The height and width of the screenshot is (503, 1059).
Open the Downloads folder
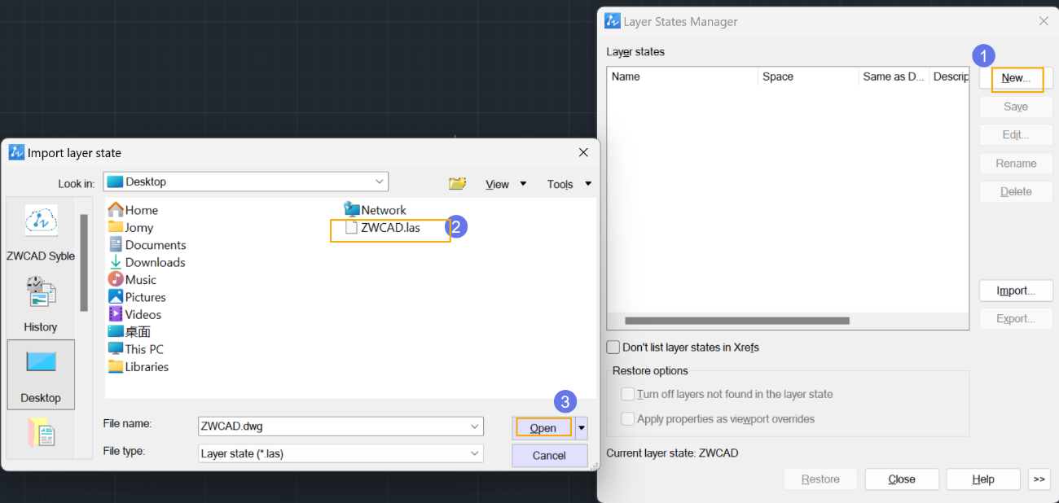pos(147,262)
